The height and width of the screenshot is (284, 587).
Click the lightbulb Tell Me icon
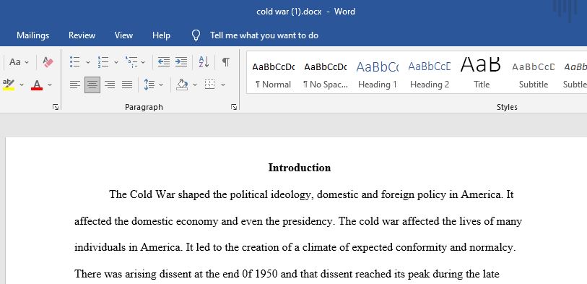(196, 35)
